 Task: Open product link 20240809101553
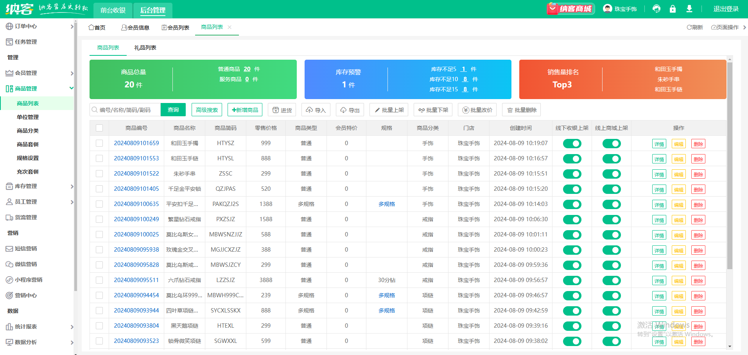tap(136, 158)
